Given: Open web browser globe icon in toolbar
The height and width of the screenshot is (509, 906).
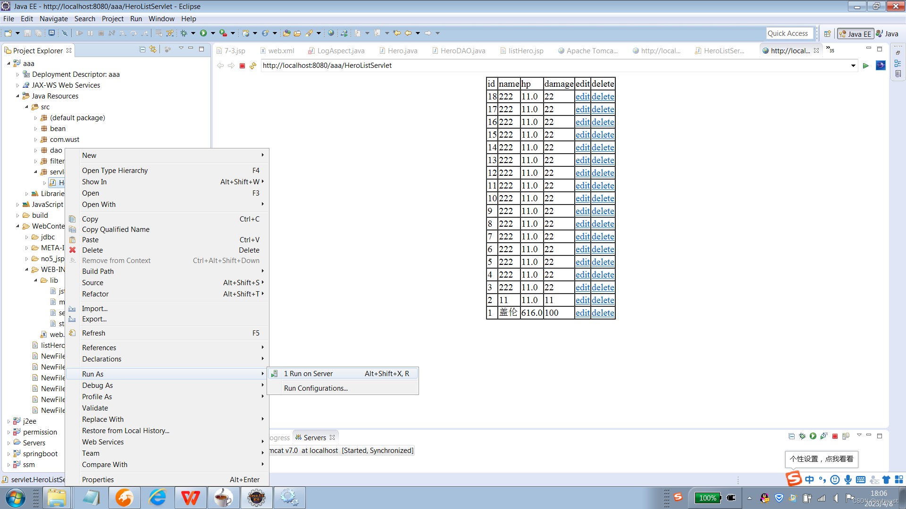Looking at the screenshot, I should click(331, 33).
